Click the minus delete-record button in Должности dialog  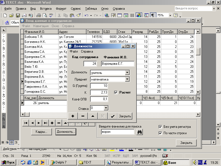[83, 116]
